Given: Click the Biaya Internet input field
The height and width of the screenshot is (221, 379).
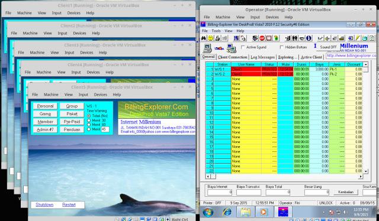Looking at the screenshot, I should point(220,192).
